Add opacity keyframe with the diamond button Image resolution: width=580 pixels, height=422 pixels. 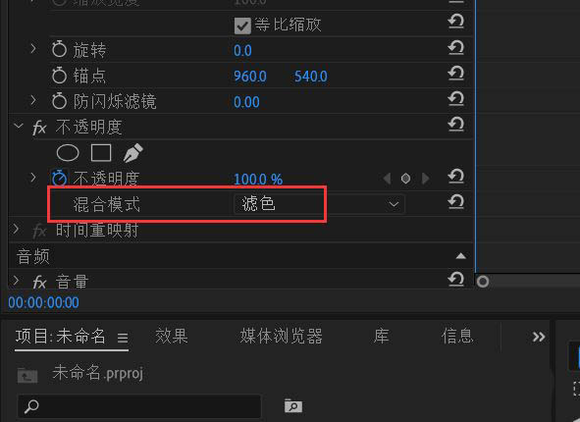[x=405, y=179]
